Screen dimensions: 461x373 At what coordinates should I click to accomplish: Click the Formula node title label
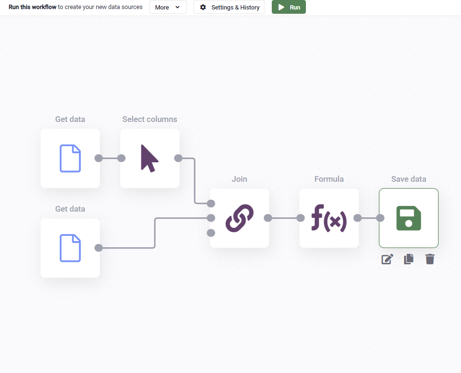point(329,179)
